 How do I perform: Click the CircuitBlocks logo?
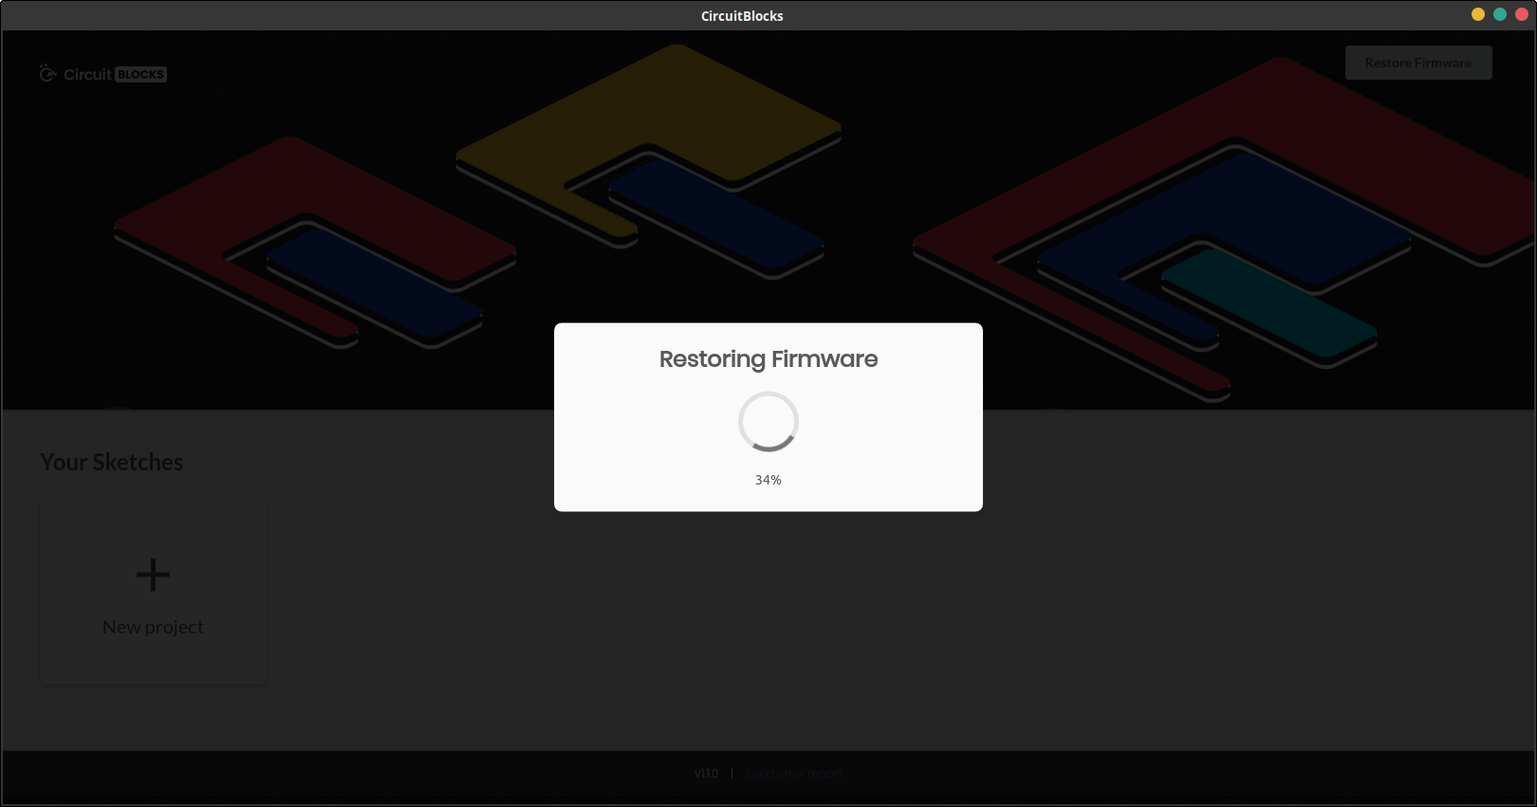click(x=102, y=74)
